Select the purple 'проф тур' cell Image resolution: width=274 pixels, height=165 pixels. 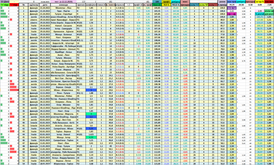point(232,8)
